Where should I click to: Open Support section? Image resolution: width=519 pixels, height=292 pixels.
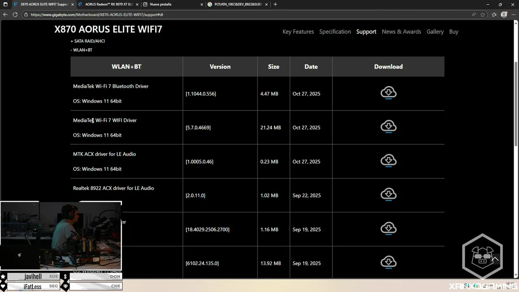(x=366, y=32)
